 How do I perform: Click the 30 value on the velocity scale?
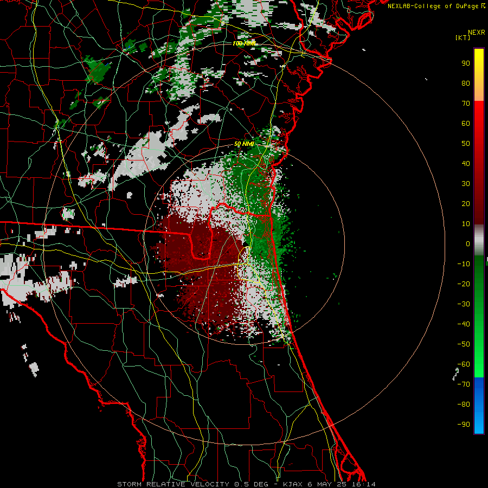pyautogui.click(x=466, y=184)
